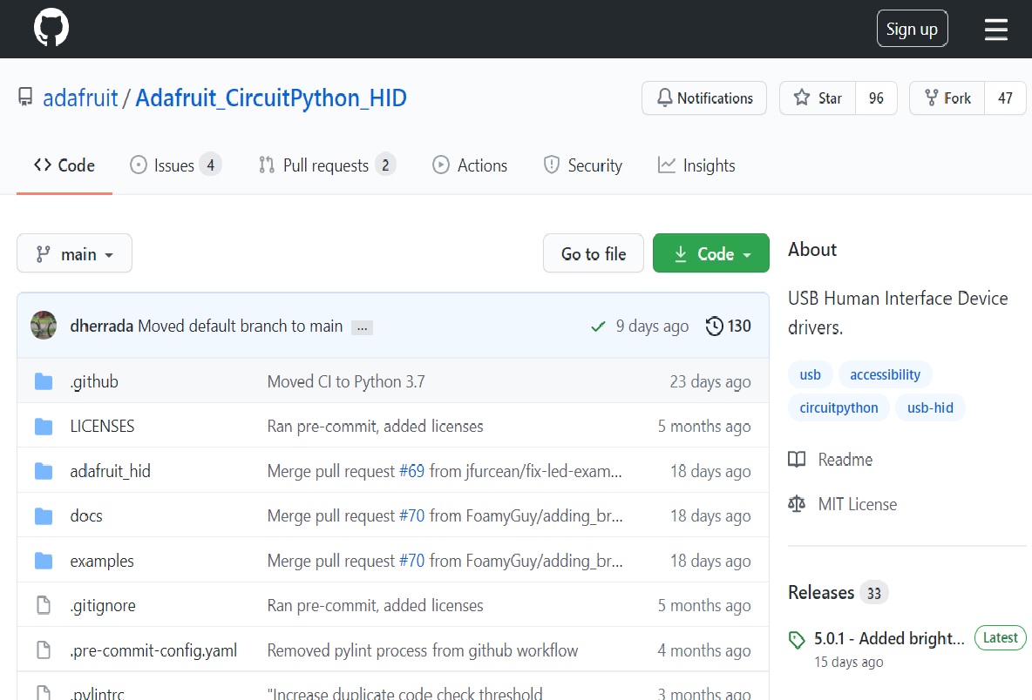Image resolution: width=1032 pixels, height=700 pixels.
Task: Click the .pre-commit-config.yaml file icon
Action: coord(44,650)
